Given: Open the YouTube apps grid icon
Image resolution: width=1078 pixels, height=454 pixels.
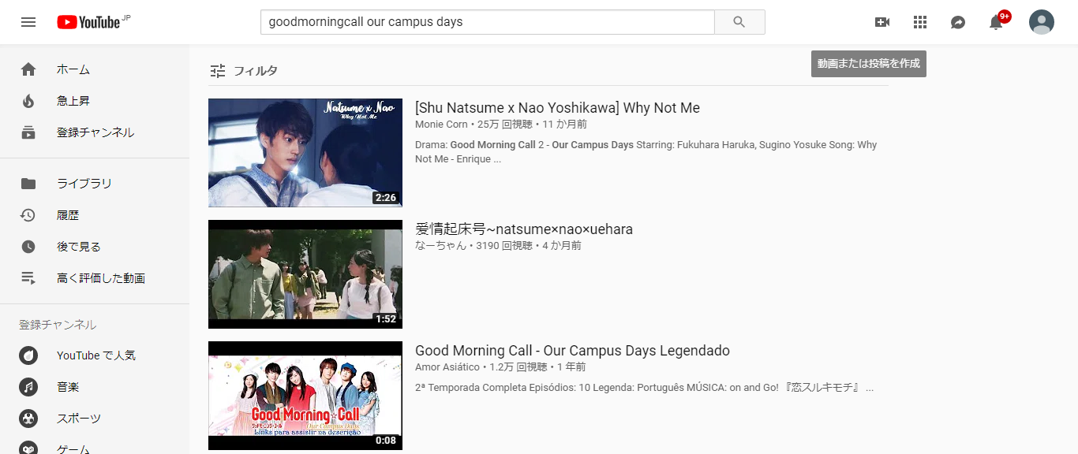Looking at the screenshot, I should pyautogui.click(x=920, y=22).
